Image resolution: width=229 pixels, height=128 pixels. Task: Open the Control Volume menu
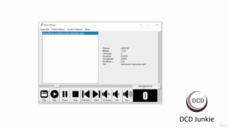click(x=75, y=29)
